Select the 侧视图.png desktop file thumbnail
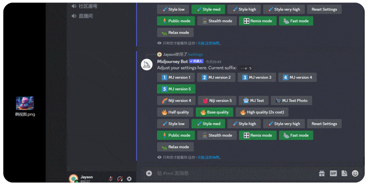Viewport: 368px width, 185px height. (25, 103)
